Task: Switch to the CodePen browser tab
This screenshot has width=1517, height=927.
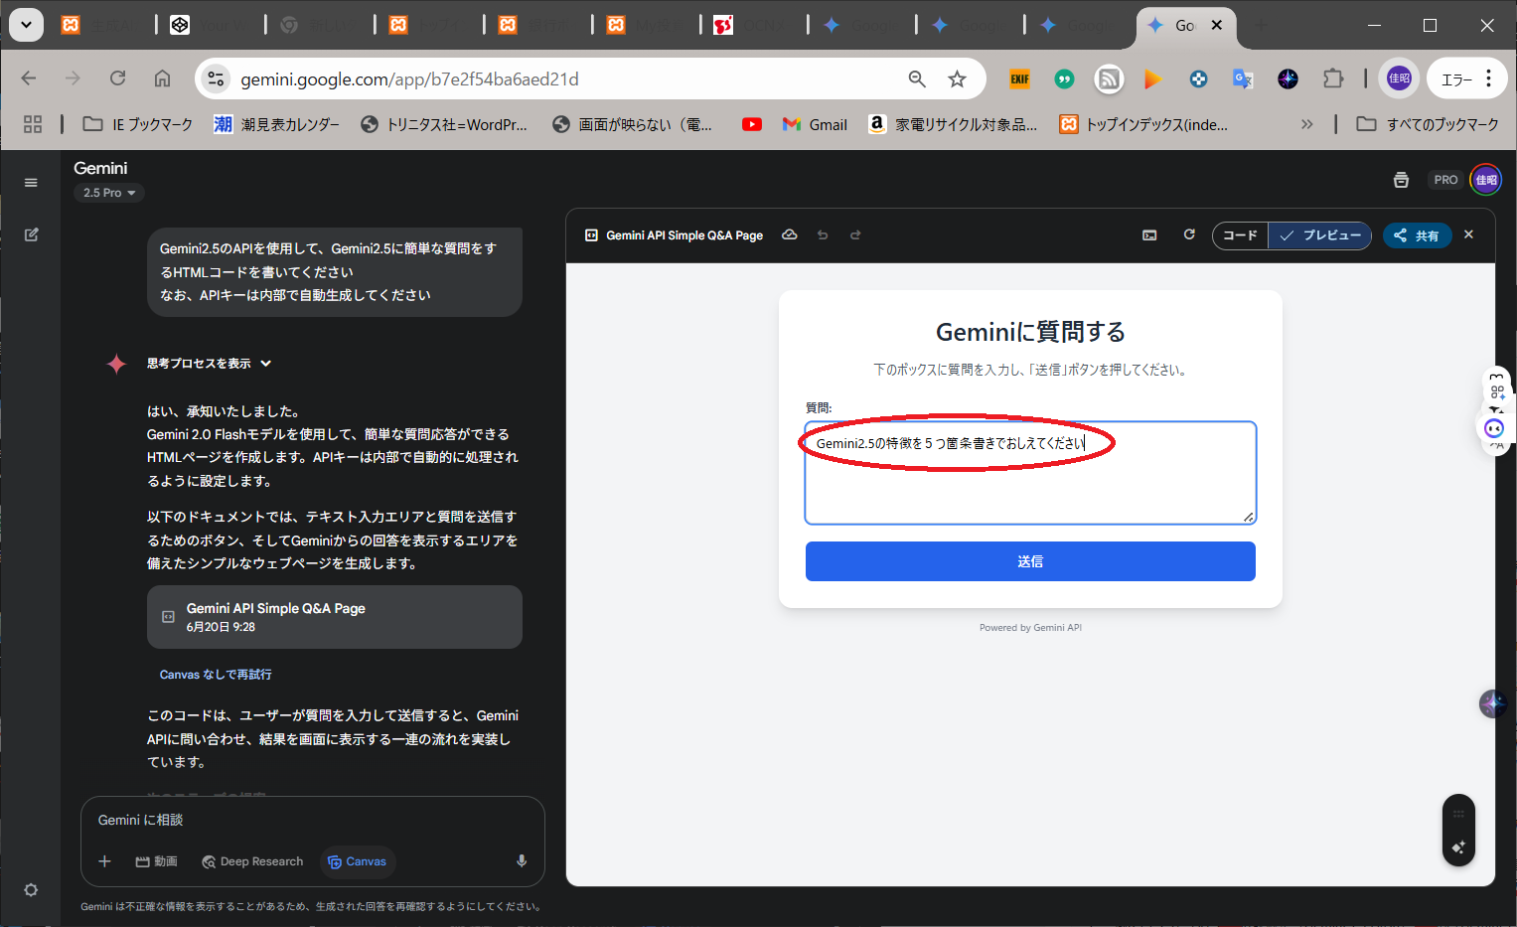Action: pos(211,25)
